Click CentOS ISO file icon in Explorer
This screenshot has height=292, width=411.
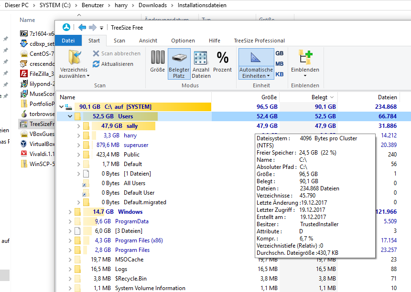coord(24,53)
